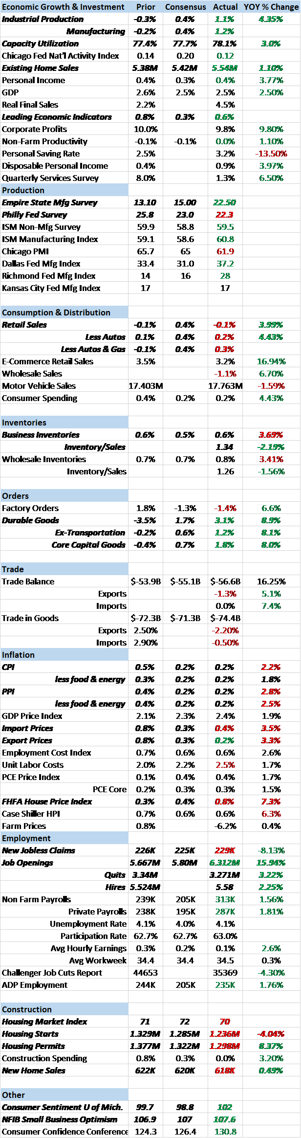Select the Economic Growth & Investment header cell
Viewport: 301px width, 1138px height.
pyautogui.click(x=64, y=7)
